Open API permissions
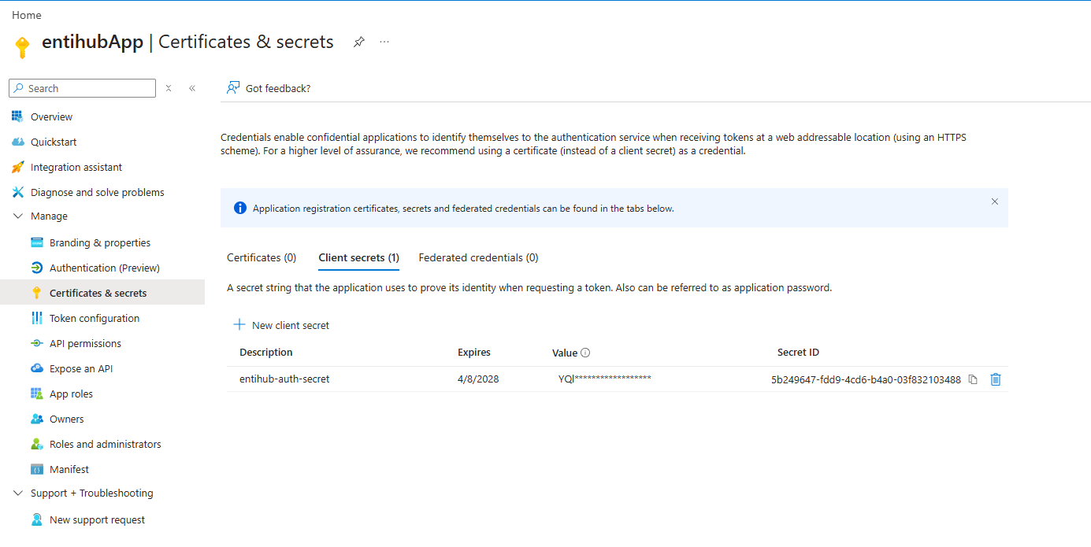The image size is (1091, 547). (85, 343)
